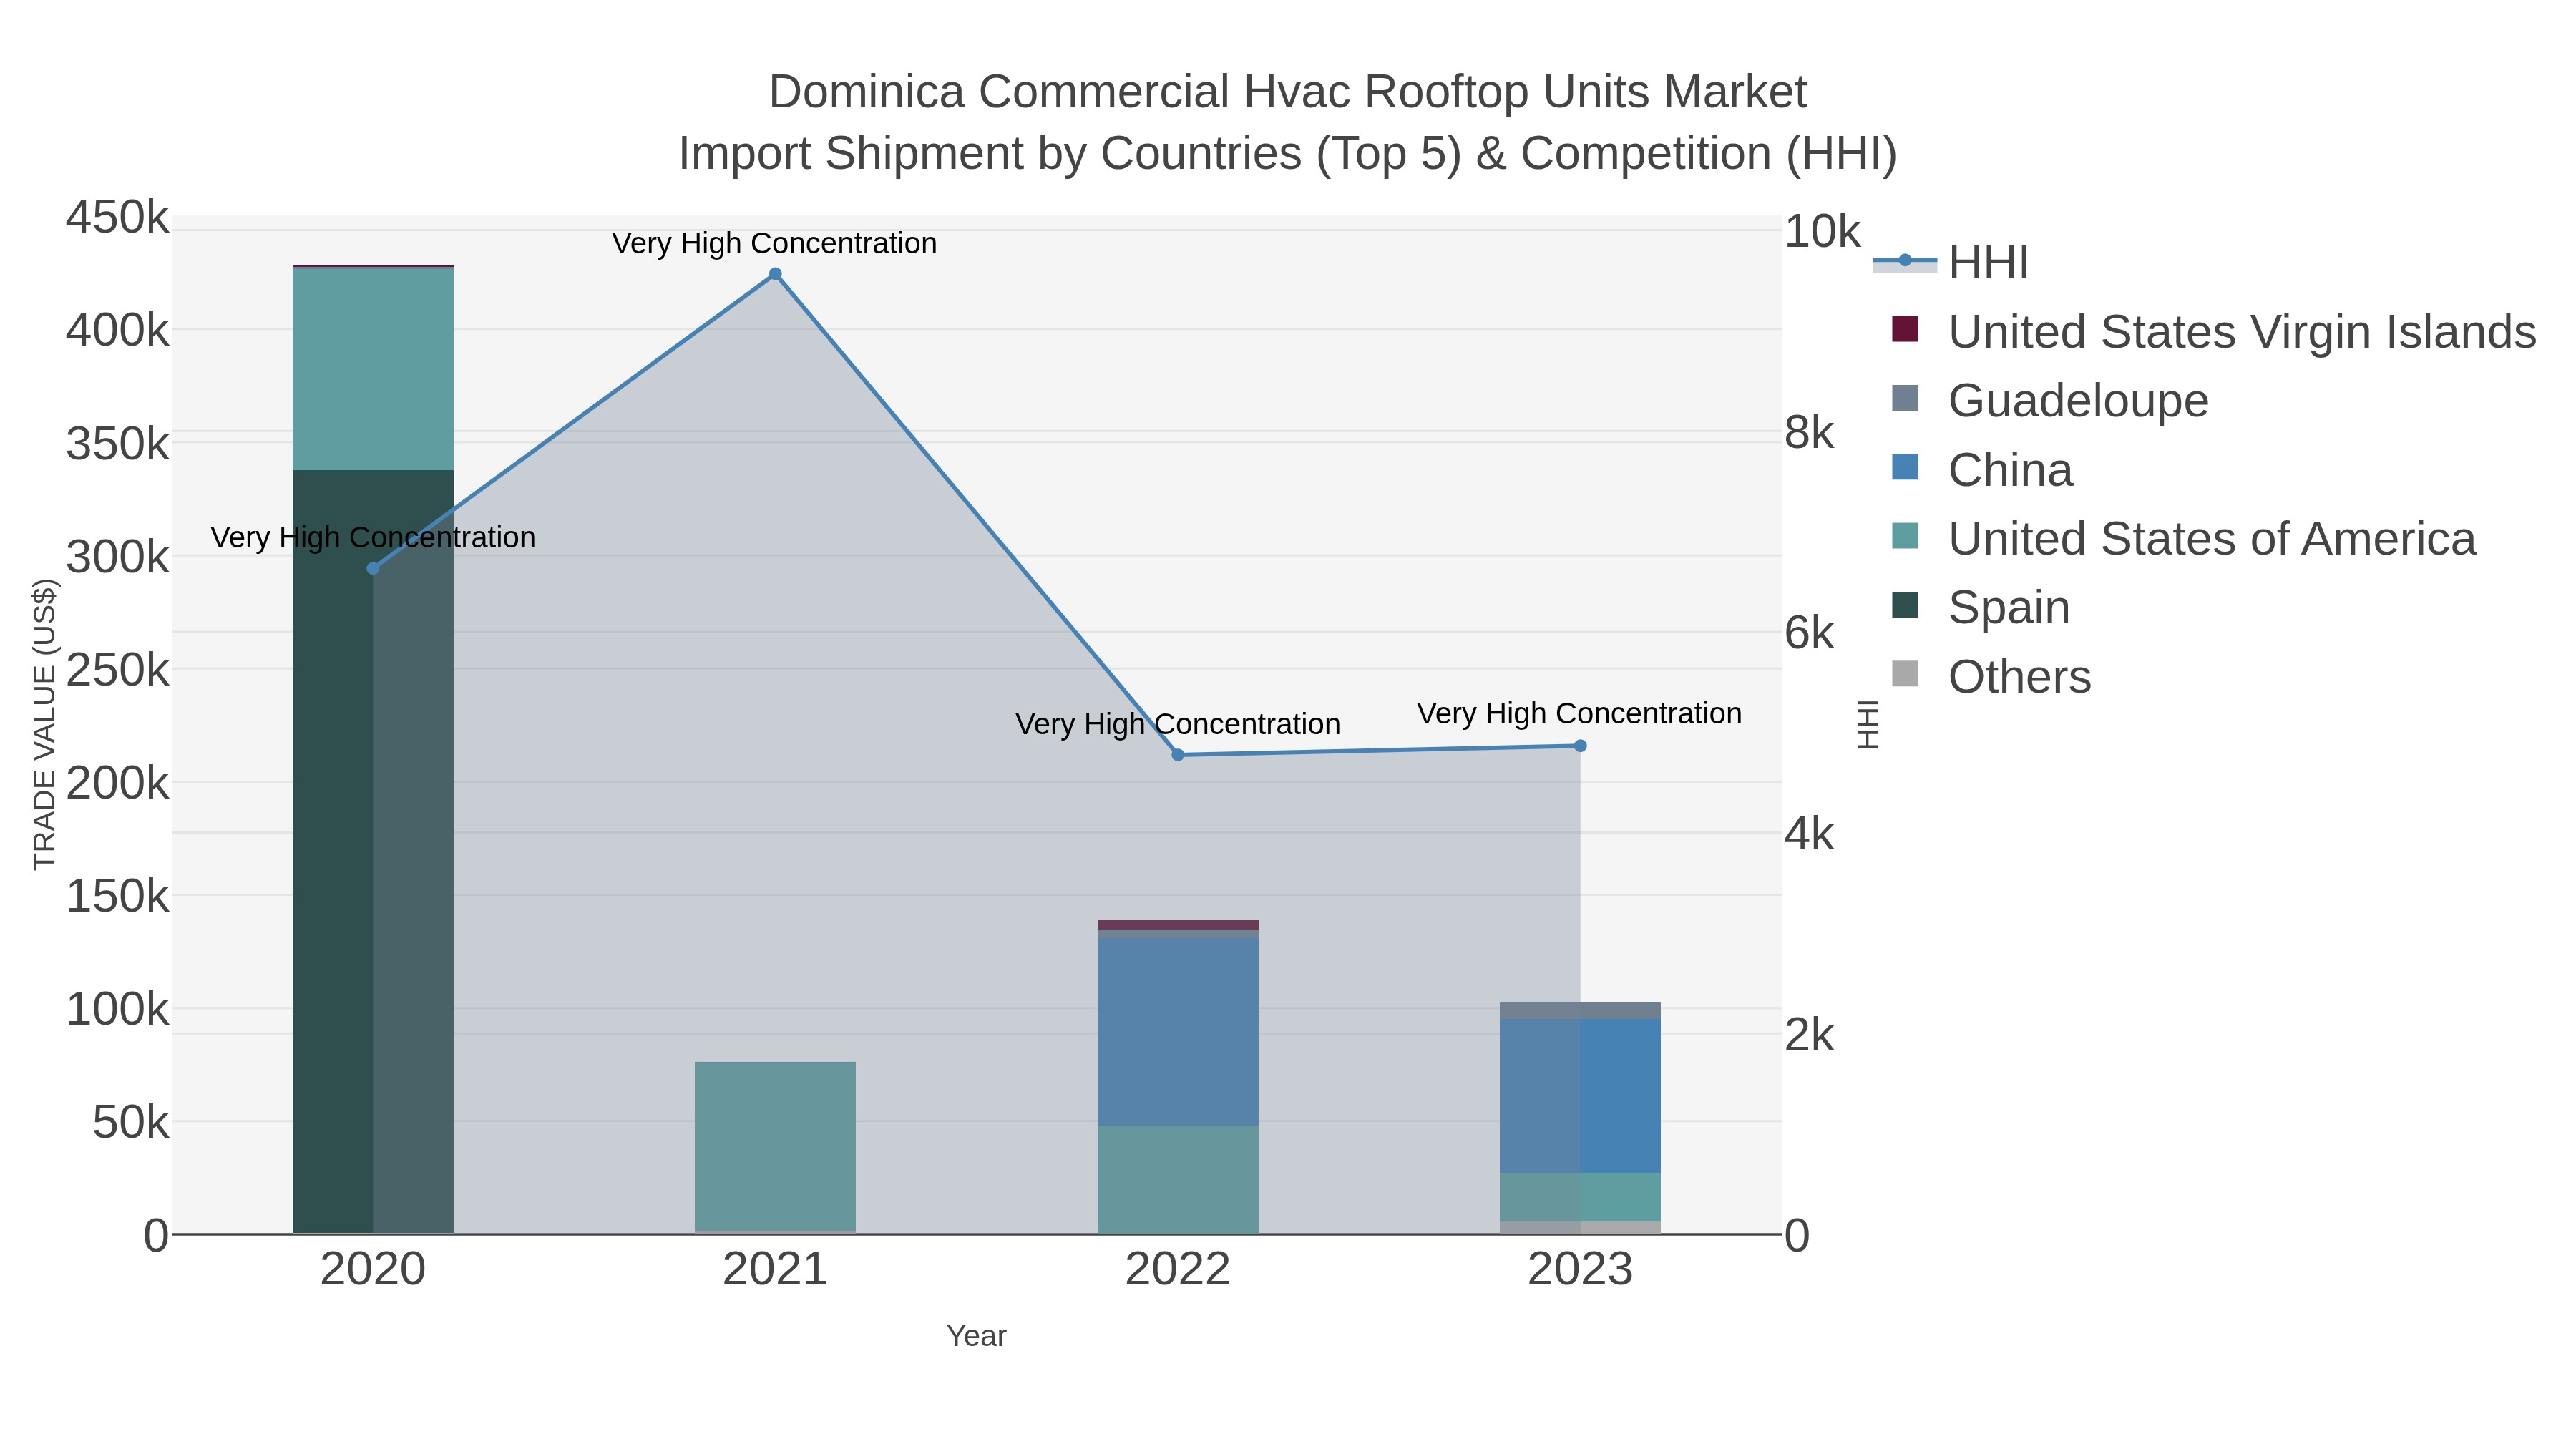
Task: Click the Guadeloupe bar segment in 2023
Action: point(1580,1010)
